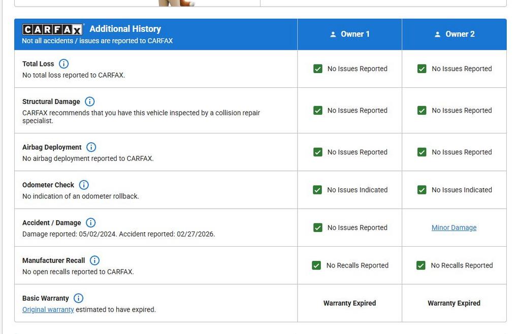Viewport: 520px width, 334px height.
Task: Click 'No indication of an odometer rollback' text
Action: 81,196
